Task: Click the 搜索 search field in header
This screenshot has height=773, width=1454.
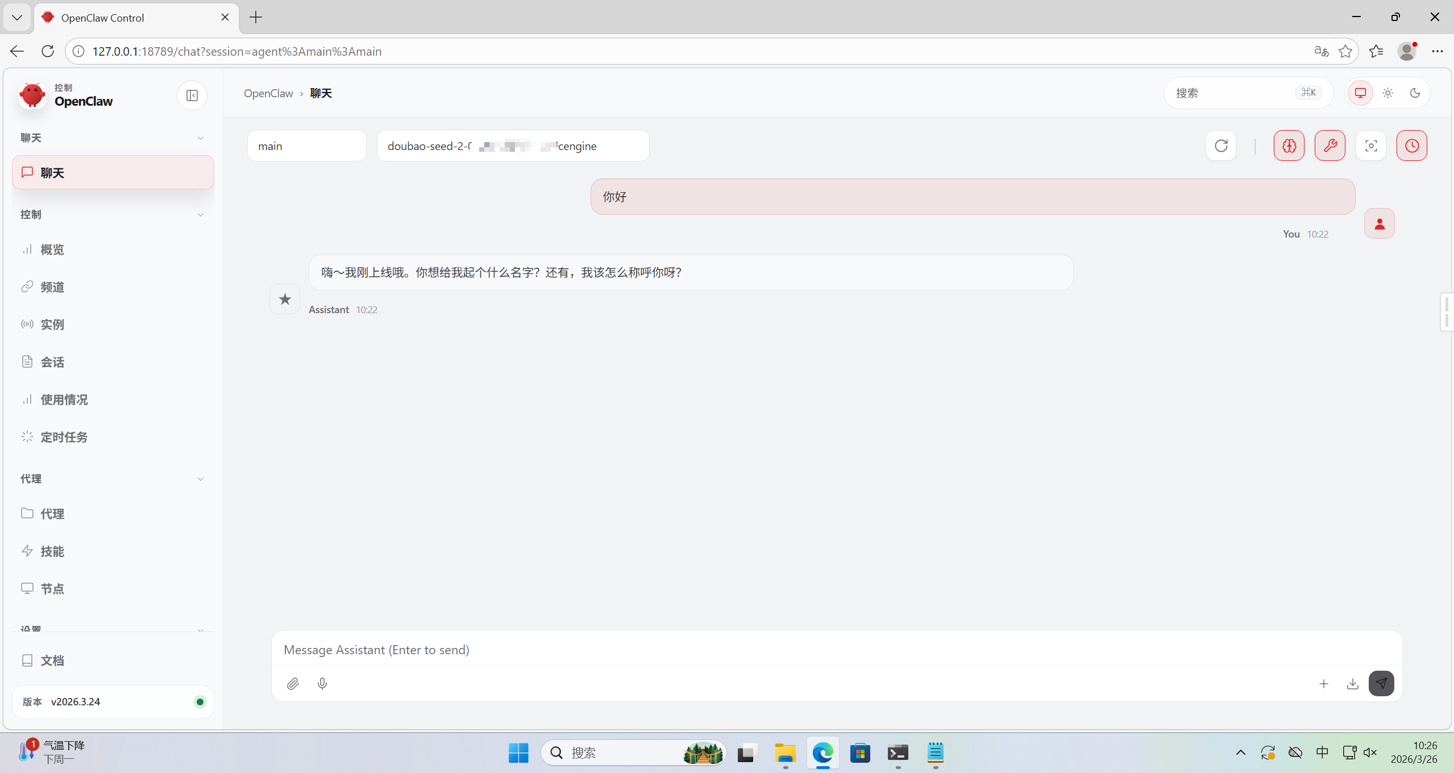Action: point(1248,93)
